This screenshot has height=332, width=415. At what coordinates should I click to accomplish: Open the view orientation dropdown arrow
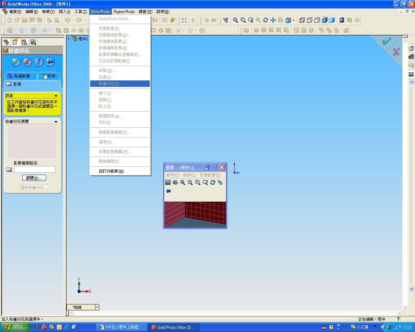tap(294, 20)
